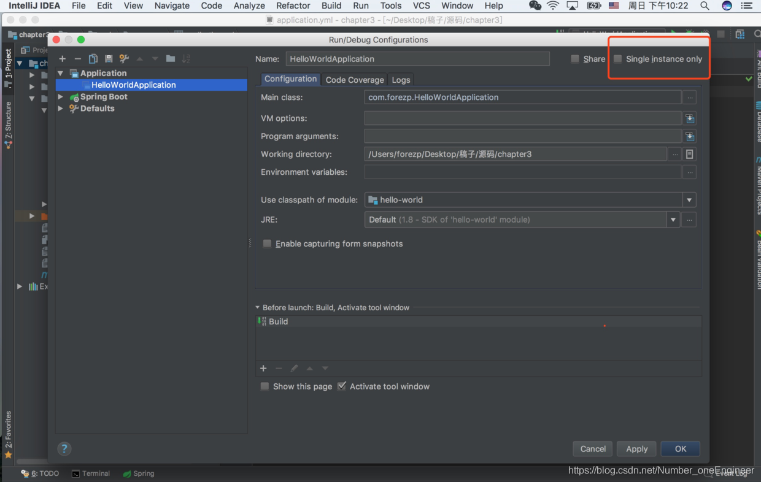Open the Analyze menu
Image resolution: width=761 pixels, height=482 pixels.
tap(249, 6)
